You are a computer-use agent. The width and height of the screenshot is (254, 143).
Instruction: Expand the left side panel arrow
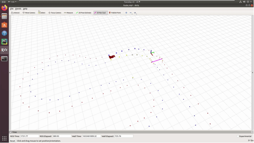(x=10, y=73)
